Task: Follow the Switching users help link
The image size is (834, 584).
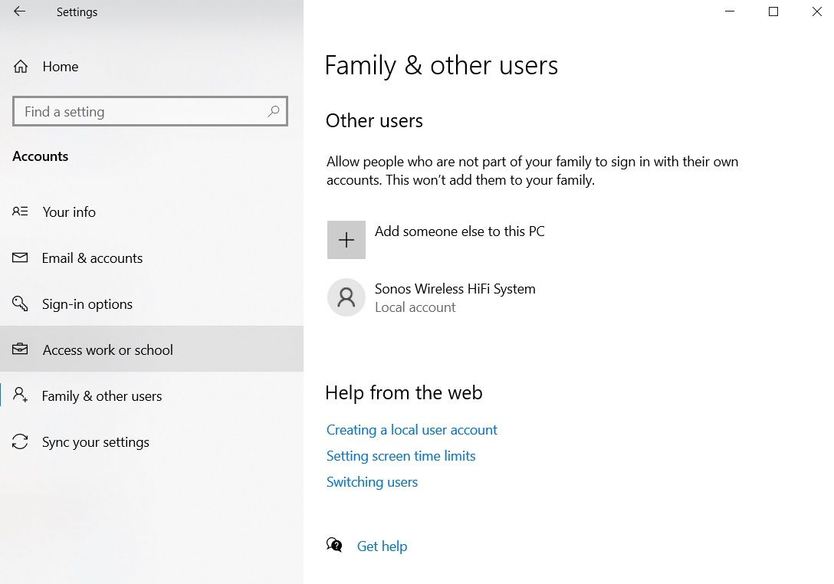Action: (373, 482)
